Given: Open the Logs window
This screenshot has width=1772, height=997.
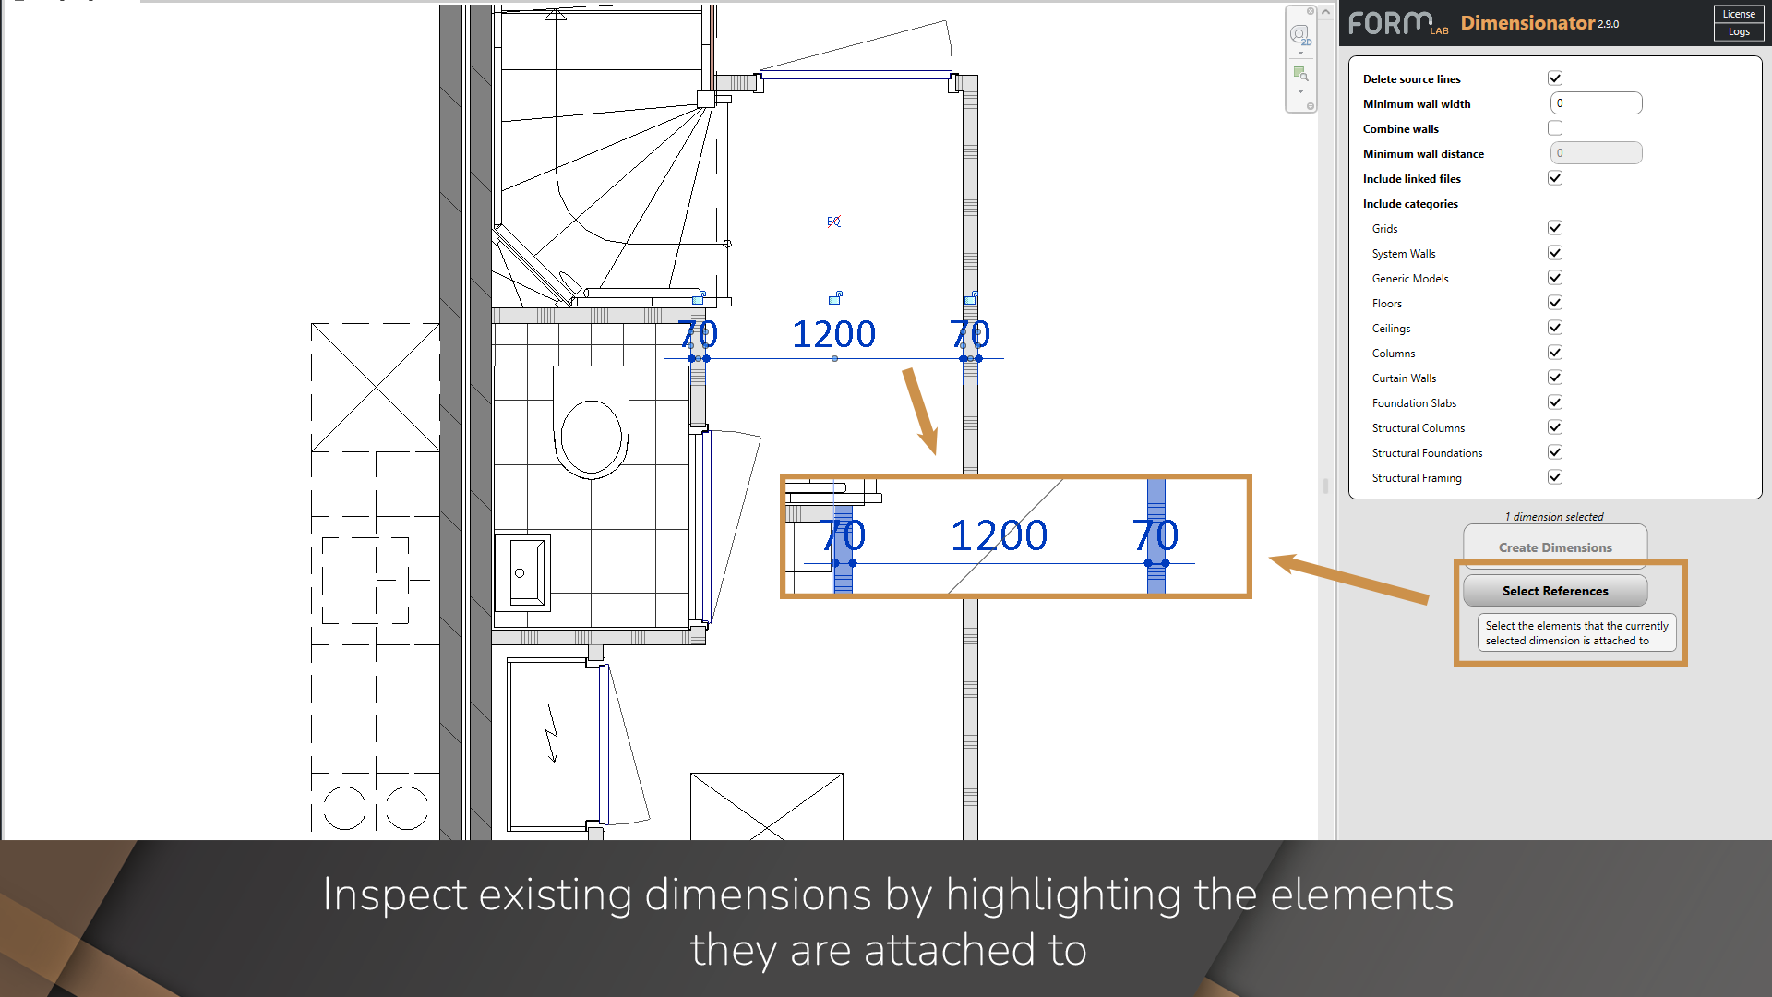Looking at the screenshot, I should pos(1738,30).
